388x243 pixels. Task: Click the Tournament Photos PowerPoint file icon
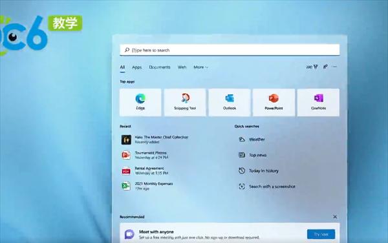[126, 155]
